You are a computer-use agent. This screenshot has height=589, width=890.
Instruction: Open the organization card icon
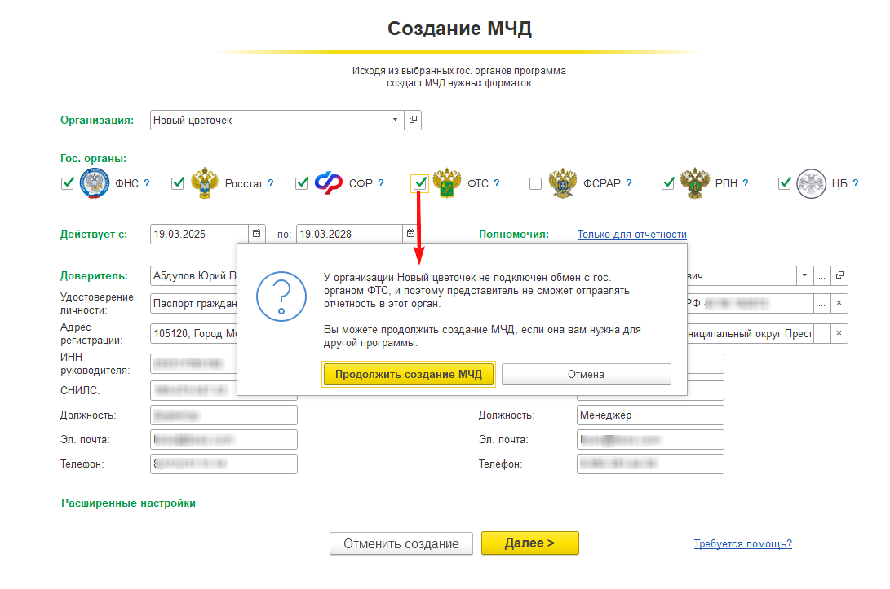tap(413, 120)
